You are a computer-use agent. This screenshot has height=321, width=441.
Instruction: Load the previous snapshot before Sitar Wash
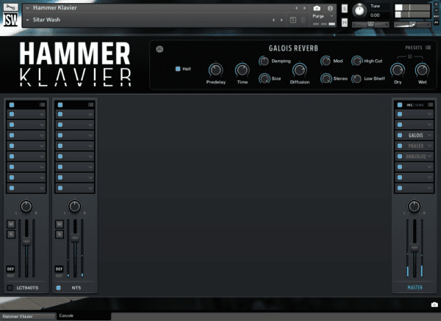273,20
